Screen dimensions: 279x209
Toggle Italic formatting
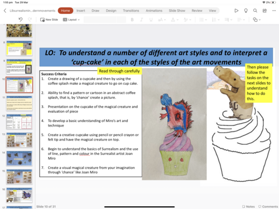tap(141, 20)
